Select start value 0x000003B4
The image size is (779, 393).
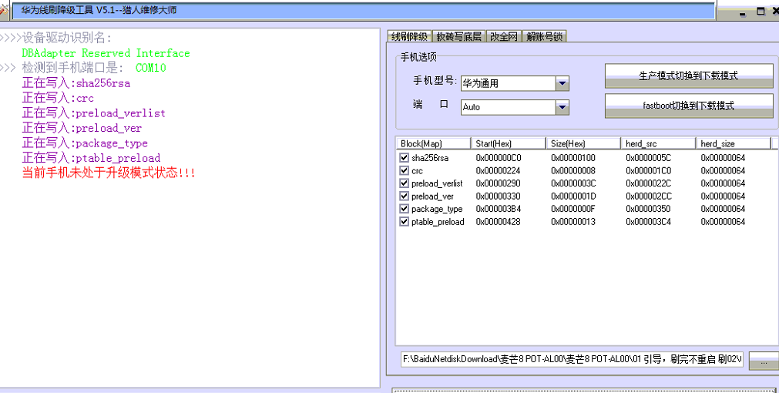tap(499, 209)
